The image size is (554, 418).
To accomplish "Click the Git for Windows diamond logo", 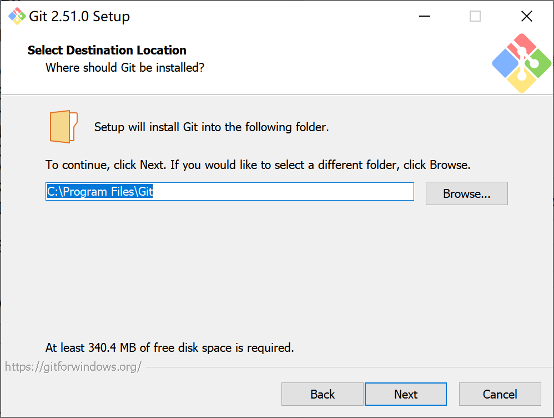I will tap(521, 63).
